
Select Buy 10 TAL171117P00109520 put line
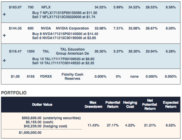coord(63,59)
